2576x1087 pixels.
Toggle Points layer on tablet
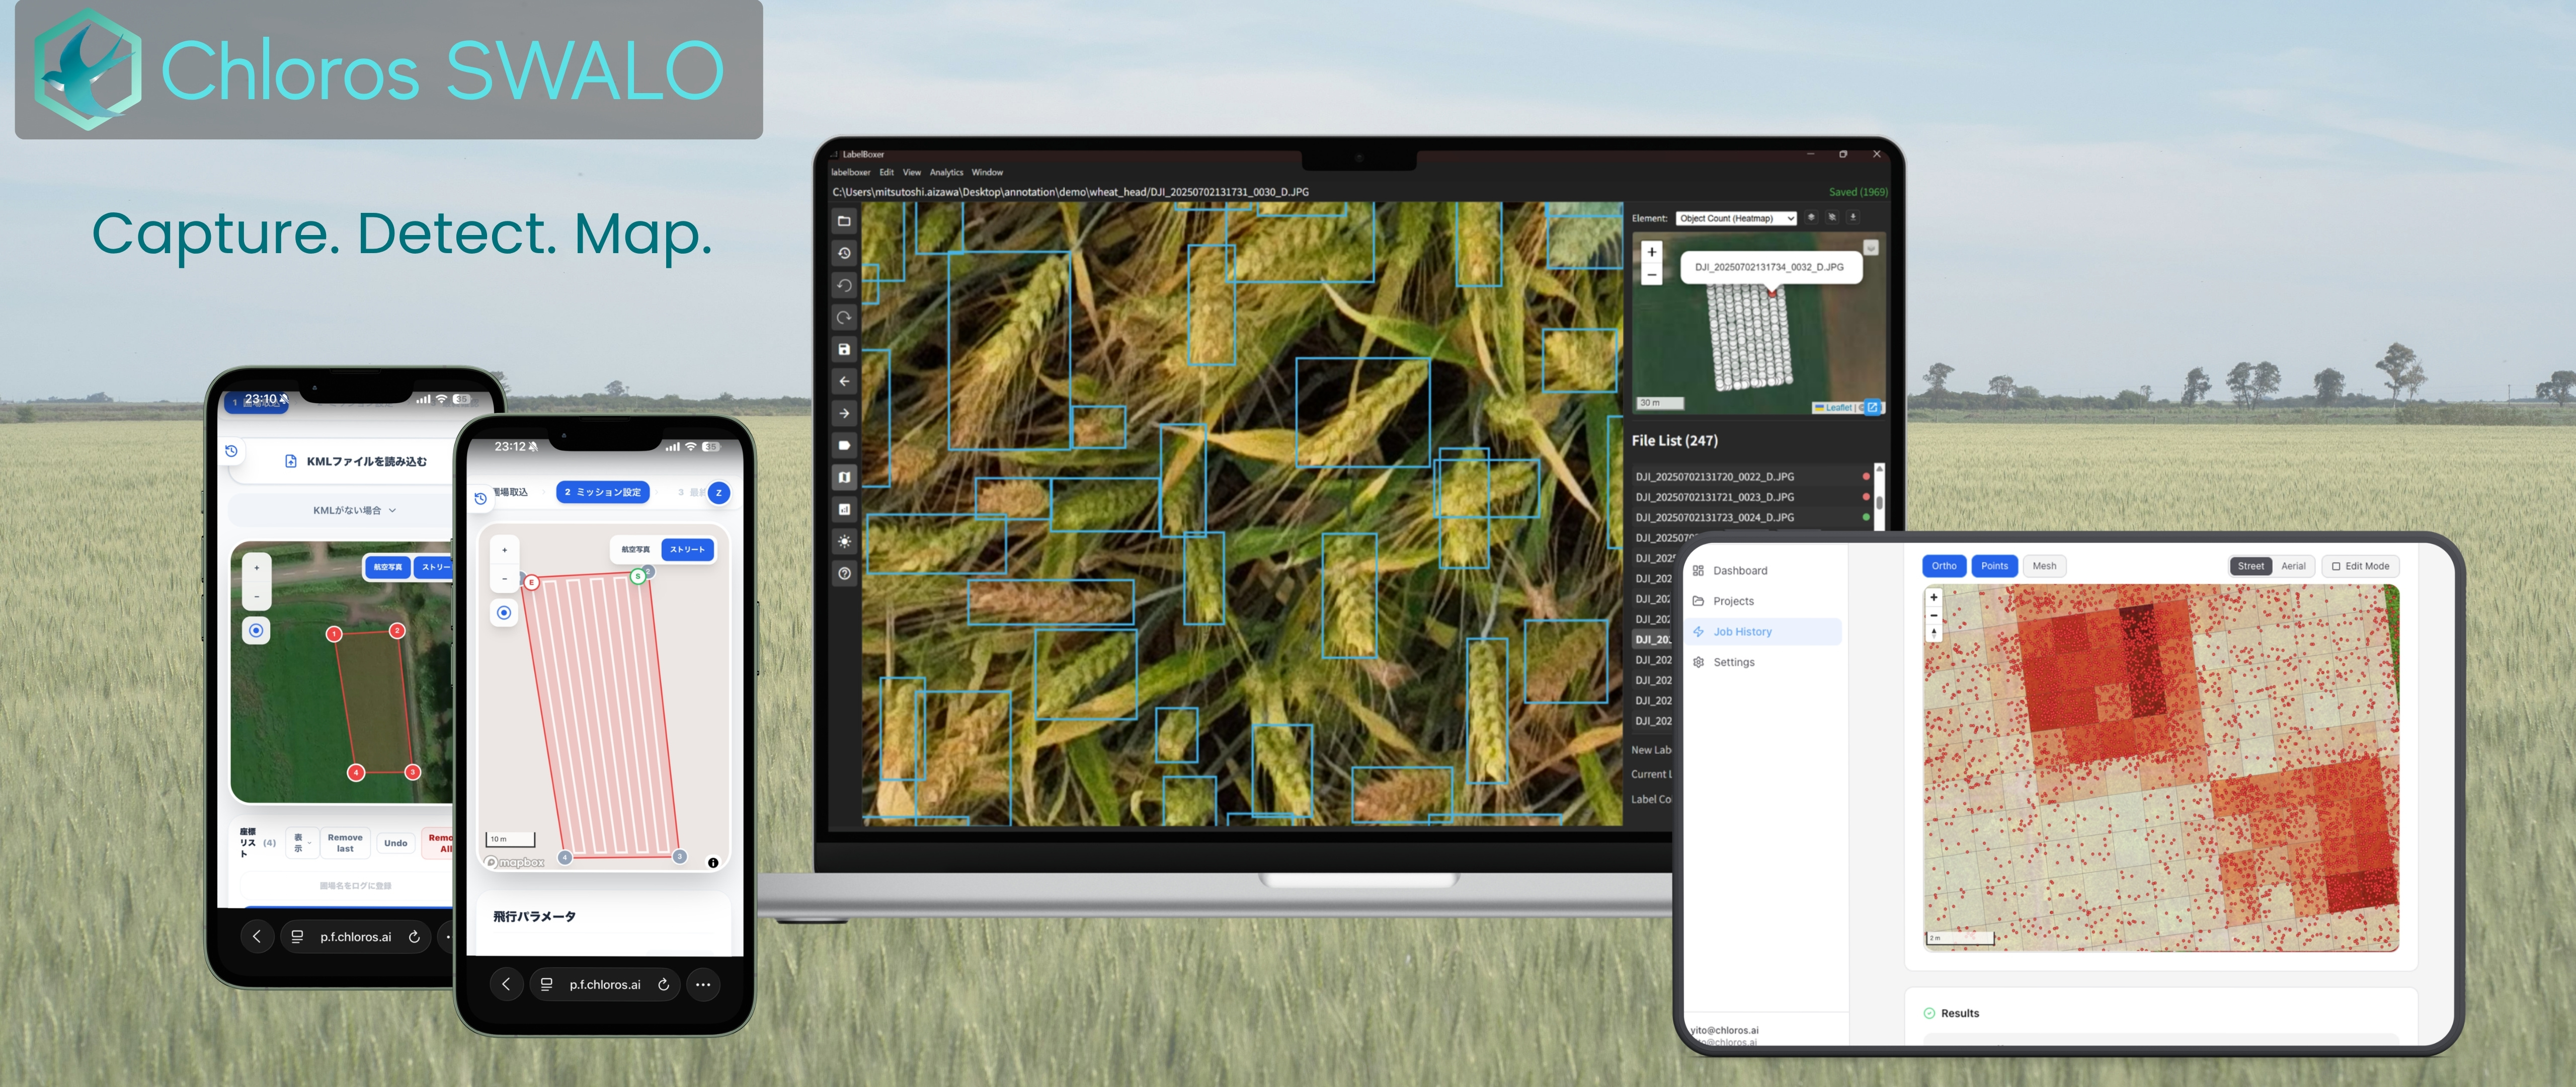pyautogui.click(x=1994, y=566)
